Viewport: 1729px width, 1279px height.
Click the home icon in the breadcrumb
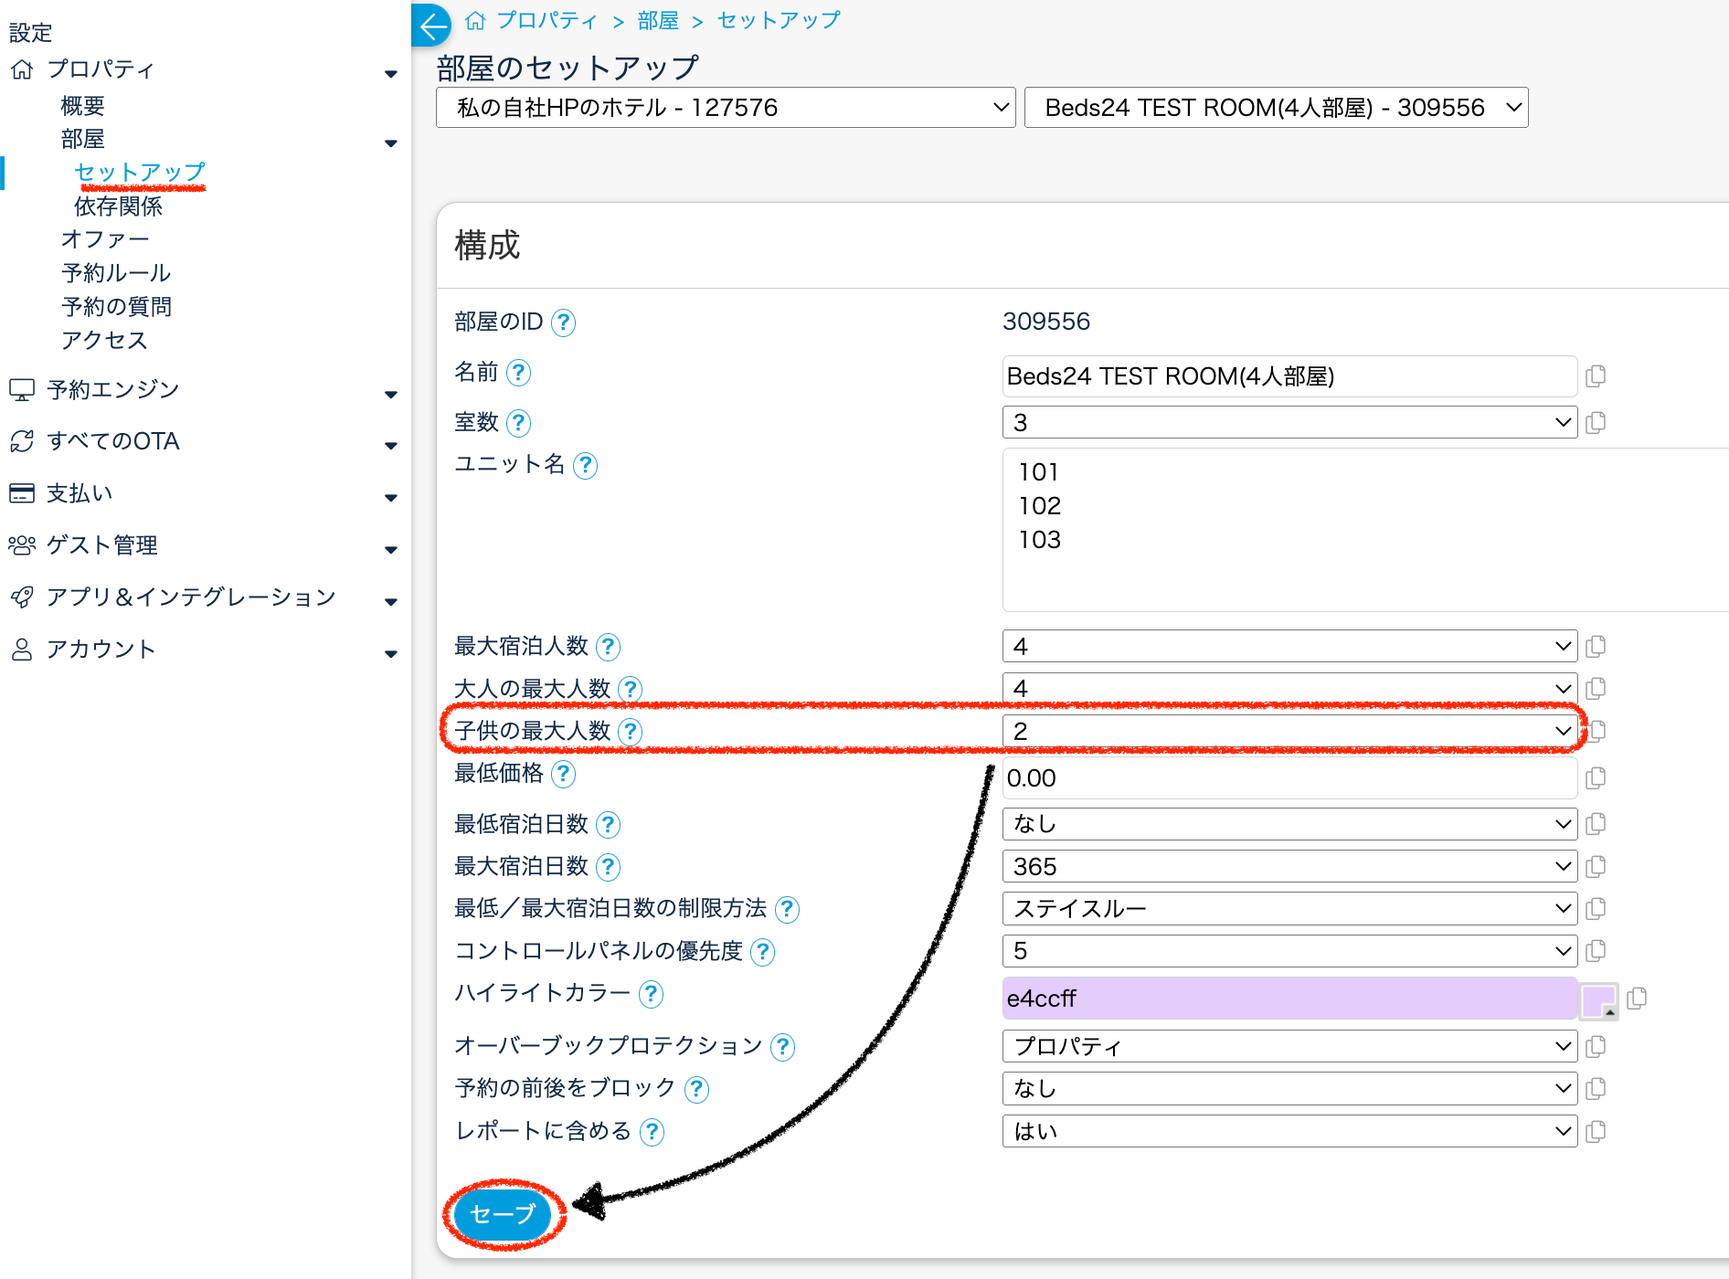pos(474,19)
